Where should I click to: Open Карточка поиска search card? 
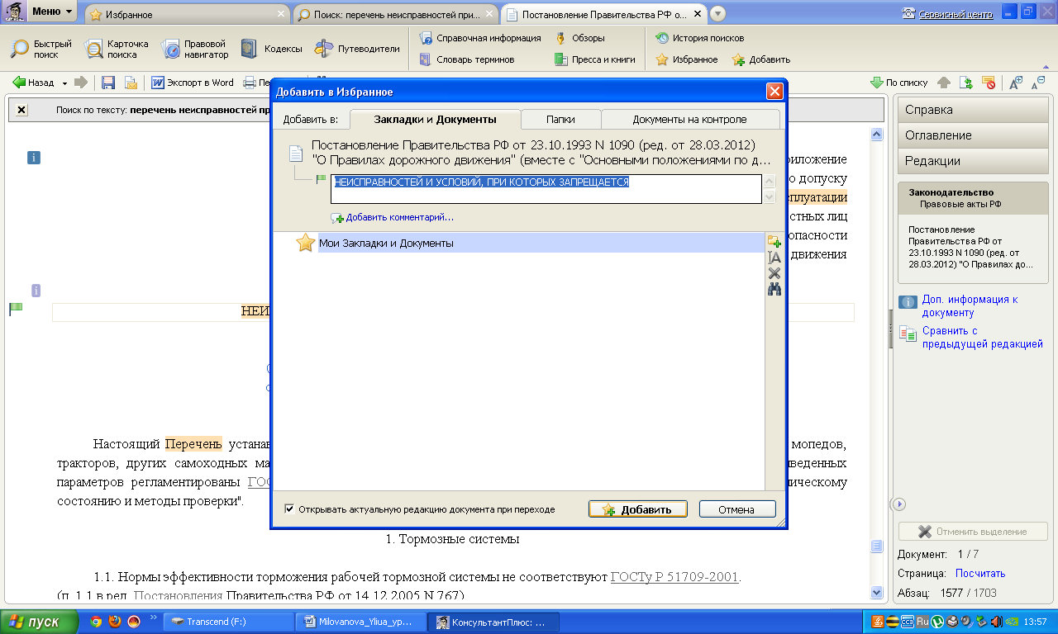[x=116, y=49]
